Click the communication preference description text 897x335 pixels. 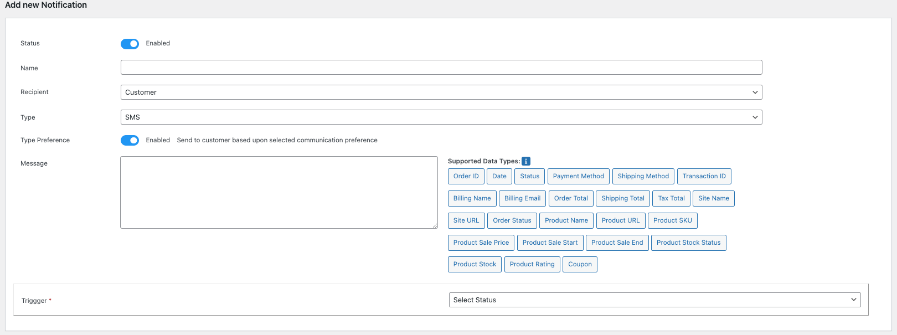(277, 140)
